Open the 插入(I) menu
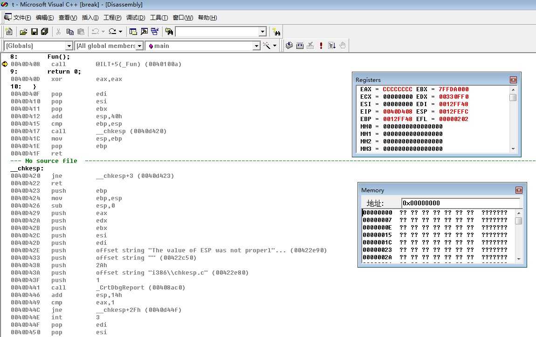 pyautogui.click(x=90, y=18)
